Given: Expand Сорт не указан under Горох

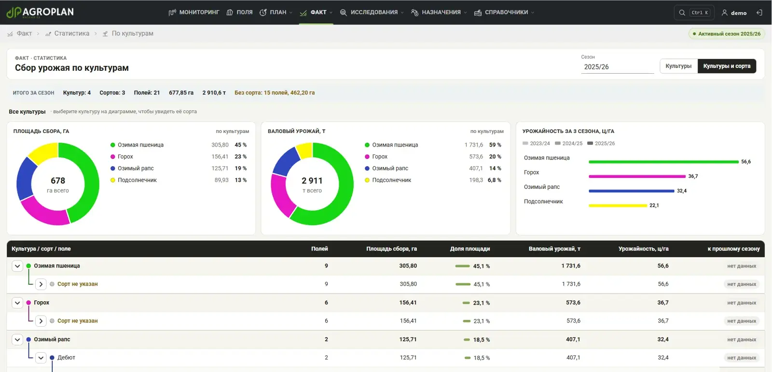Looking at the screenshot, I should (41, 321).
